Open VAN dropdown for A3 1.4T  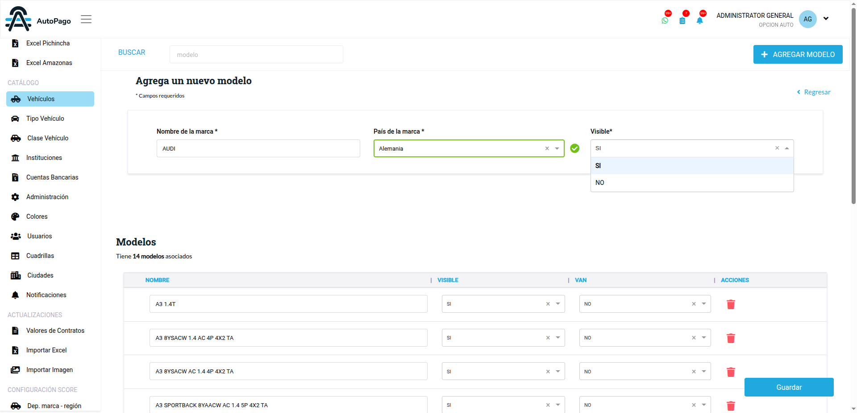click(x=704, y=304)
